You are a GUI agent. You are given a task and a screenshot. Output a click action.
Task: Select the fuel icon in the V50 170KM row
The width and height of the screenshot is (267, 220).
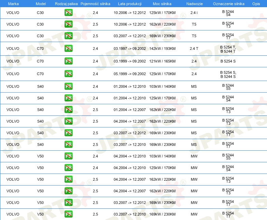click(x=68, y=168)
